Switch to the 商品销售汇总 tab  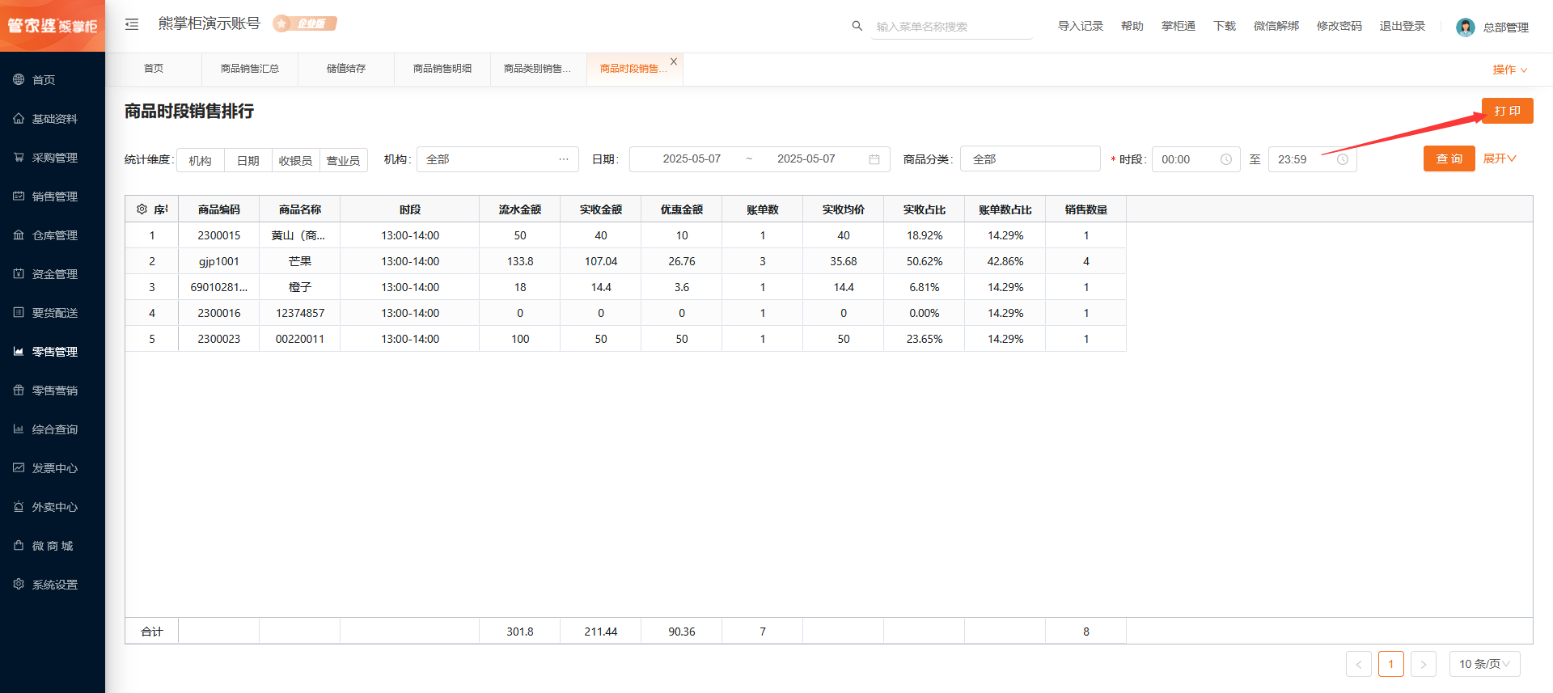coord(250,69)
